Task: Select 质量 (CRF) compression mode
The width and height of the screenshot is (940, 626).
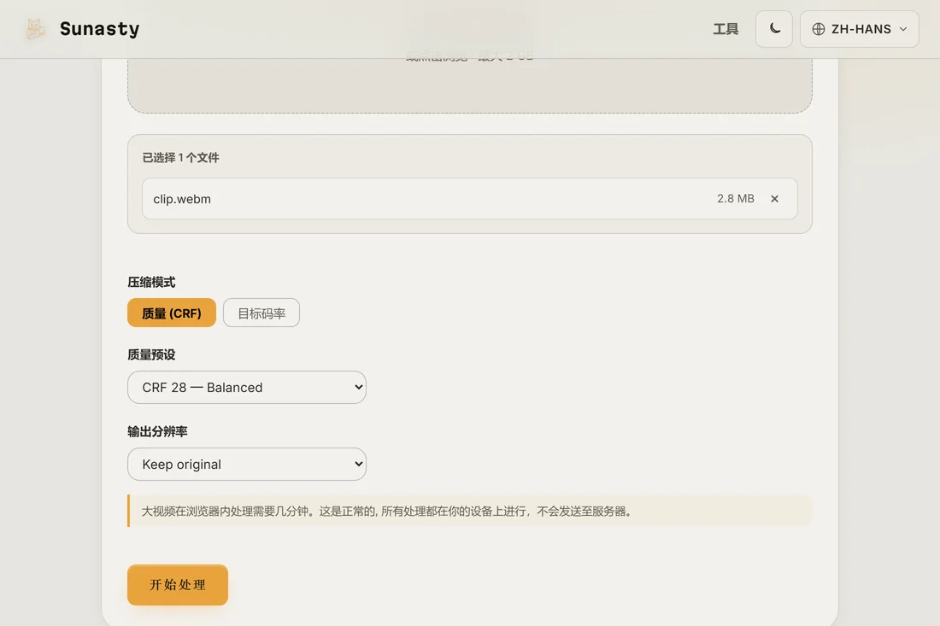Action: (x=172, y=313)
